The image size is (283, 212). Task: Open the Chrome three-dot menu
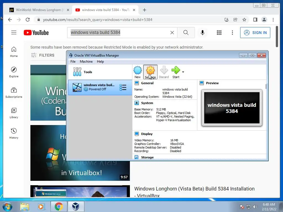pyautogui.click(x=273, y=20)
